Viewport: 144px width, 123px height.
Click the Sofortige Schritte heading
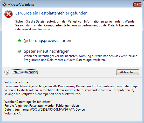point(16,82)
